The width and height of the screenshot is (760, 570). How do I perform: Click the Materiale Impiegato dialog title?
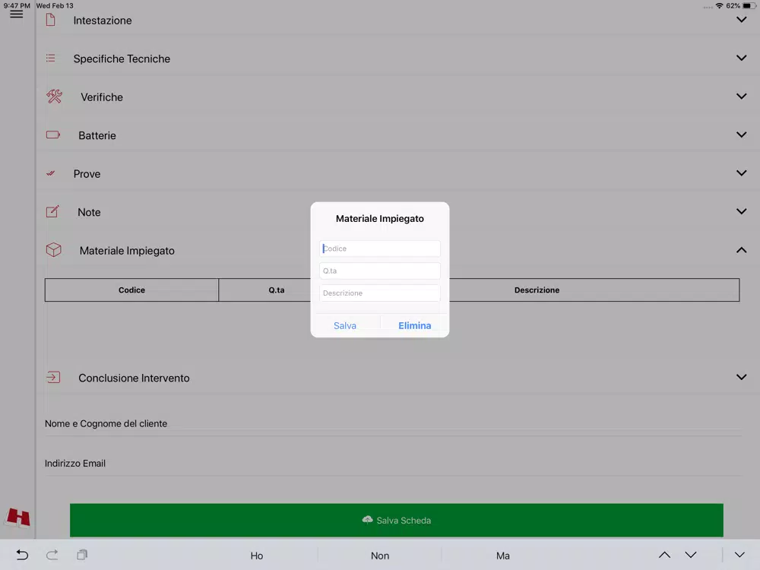pyautogui.click(x=380, y=219)
